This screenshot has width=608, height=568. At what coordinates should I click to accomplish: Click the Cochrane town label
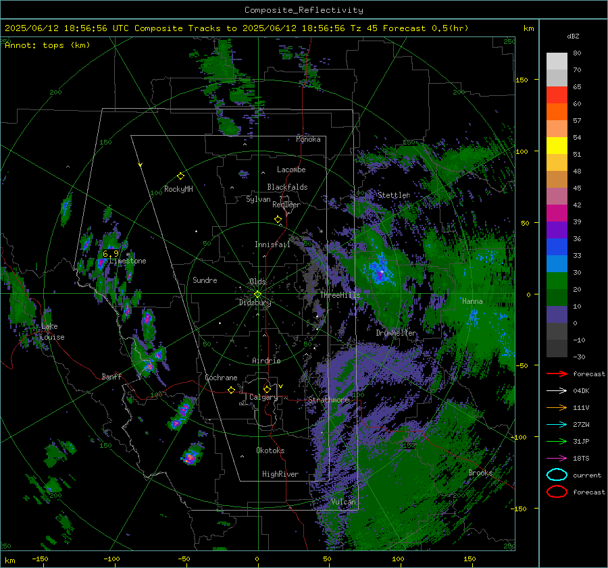[x=221, y=378]
